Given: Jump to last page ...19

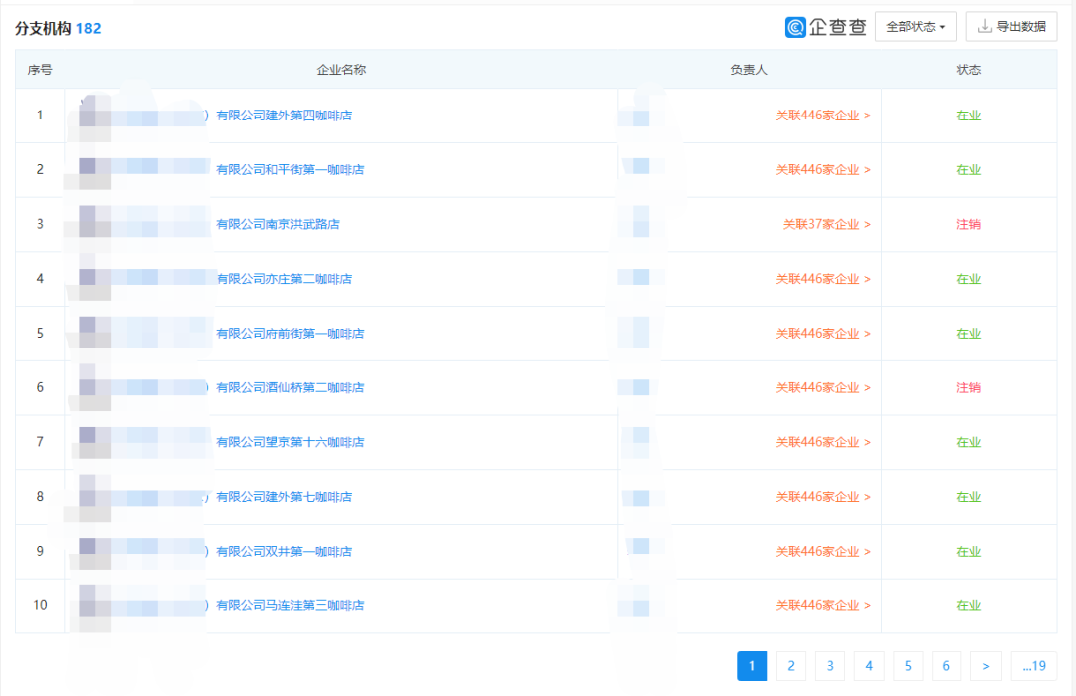Looking at the screenshot, I should (x=1033, y=666).
